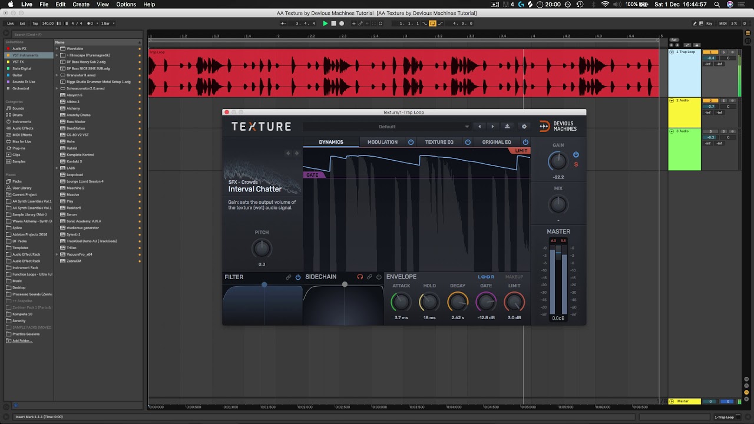Click the Gain knob
The width and height of the screenshot is (754, 424).
tap(558, 160)
